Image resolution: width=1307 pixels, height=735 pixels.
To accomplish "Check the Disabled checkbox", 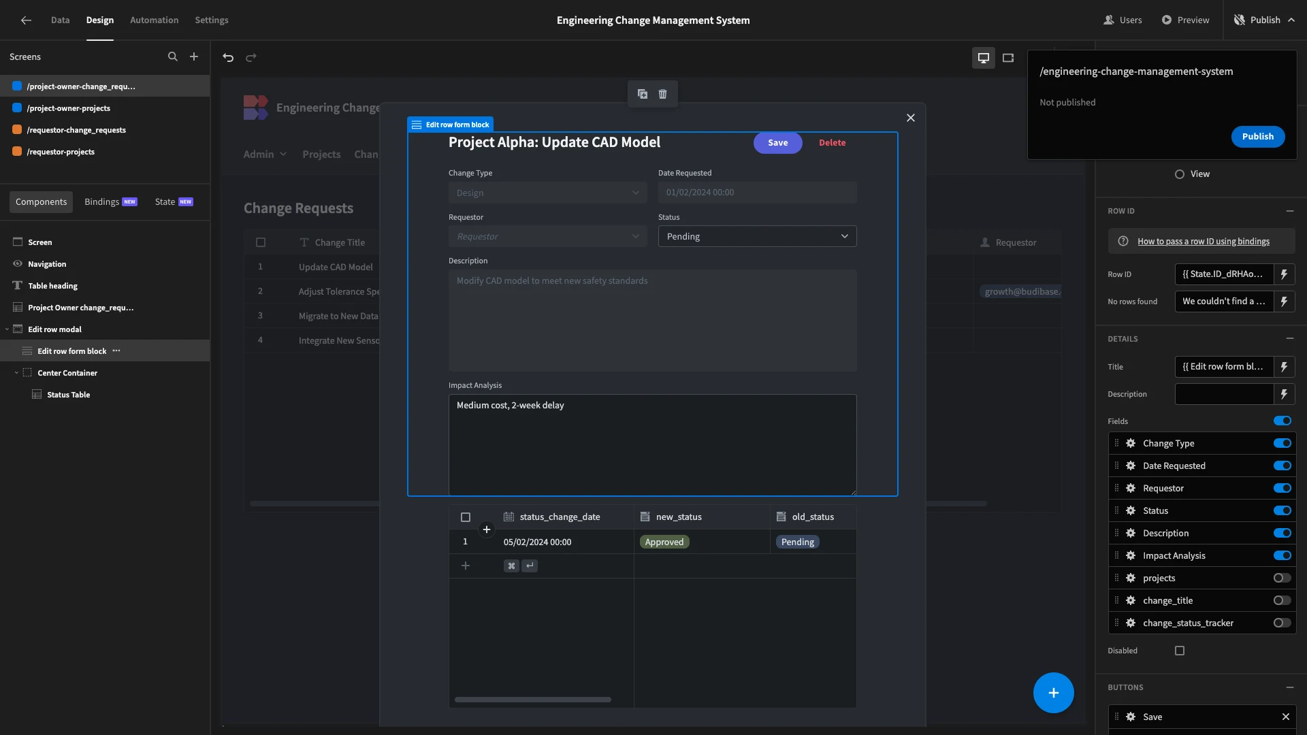I will coord(1180,651).
